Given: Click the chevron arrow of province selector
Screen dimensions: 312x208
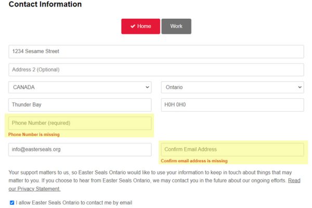Looking at the screenshot, I should (300, 87).
